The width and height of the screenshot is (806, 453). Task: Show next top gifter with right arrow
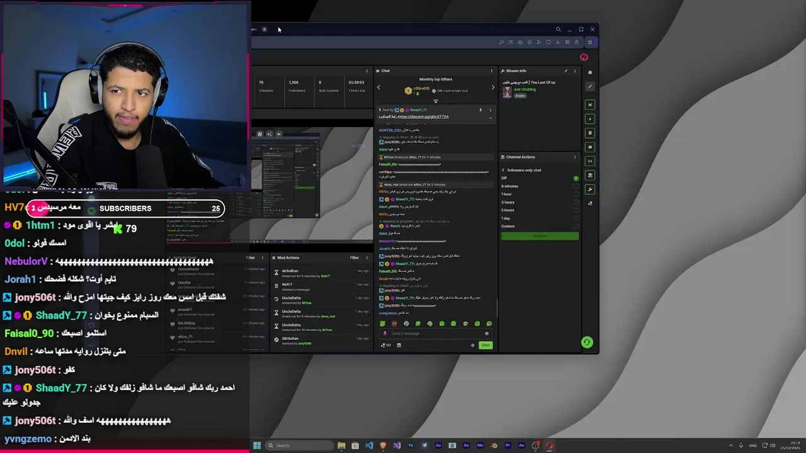(x=493, y=87)
